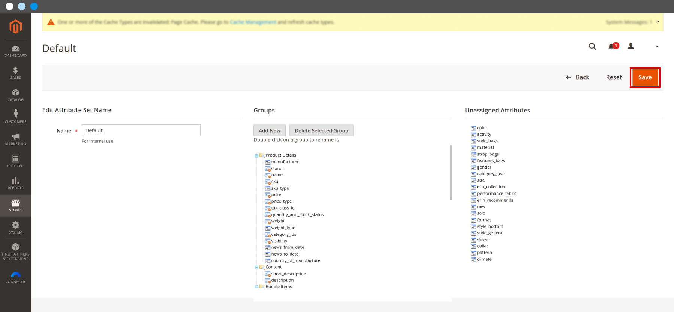Click Add New group button
This screenshot has width=674, height=312.
[x=270, y=130]
